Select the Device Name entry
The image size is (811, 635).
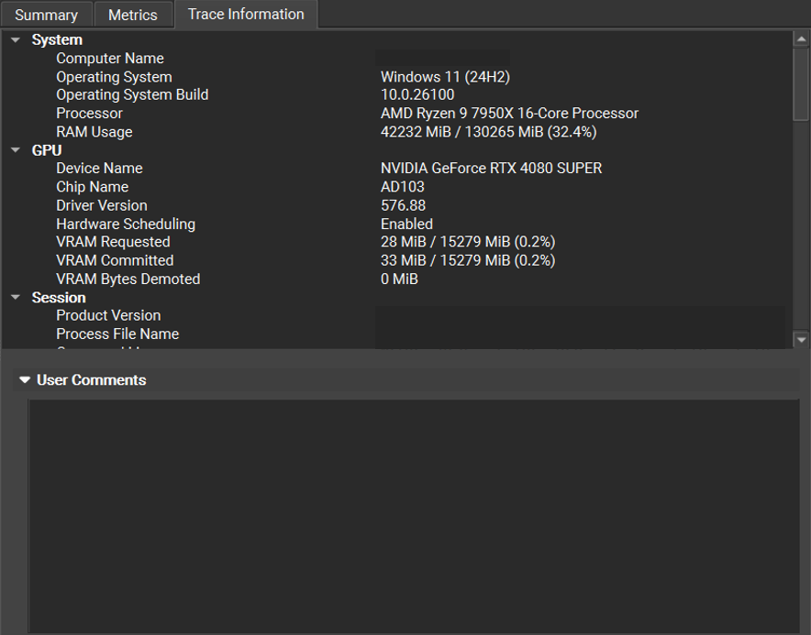coord(99,168)
